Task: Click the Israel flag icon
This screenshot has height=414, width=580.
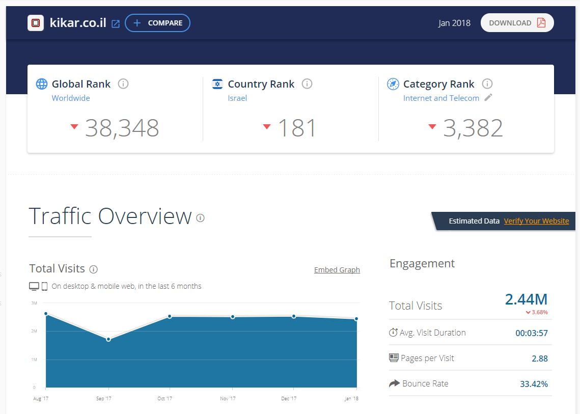Action: coord(217,84)
